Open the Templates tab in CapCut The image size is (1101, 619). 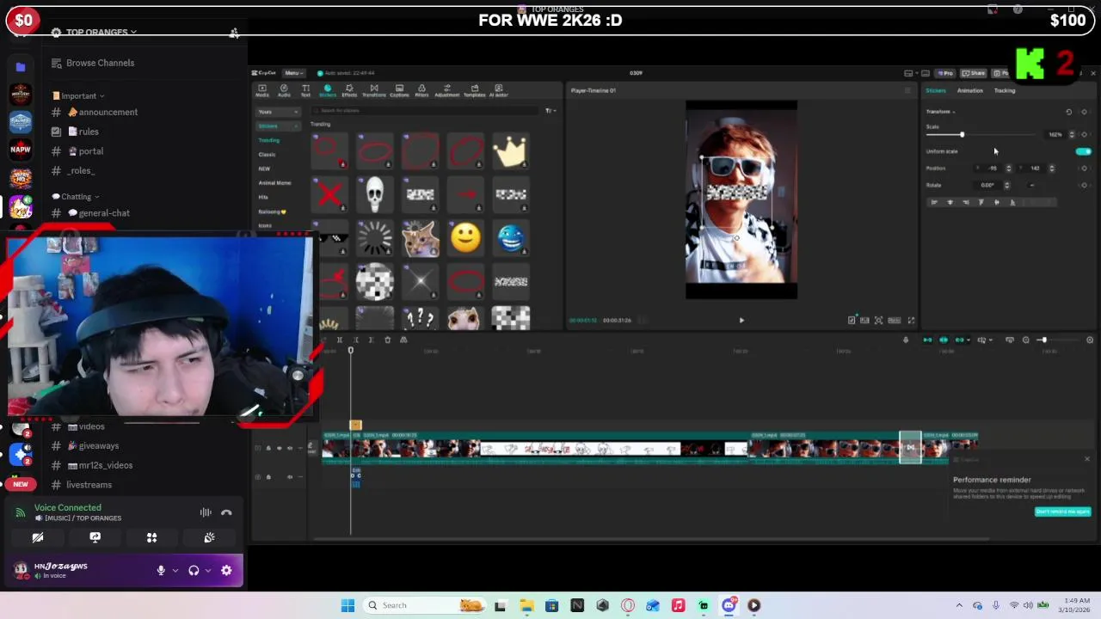click(474, 90)
